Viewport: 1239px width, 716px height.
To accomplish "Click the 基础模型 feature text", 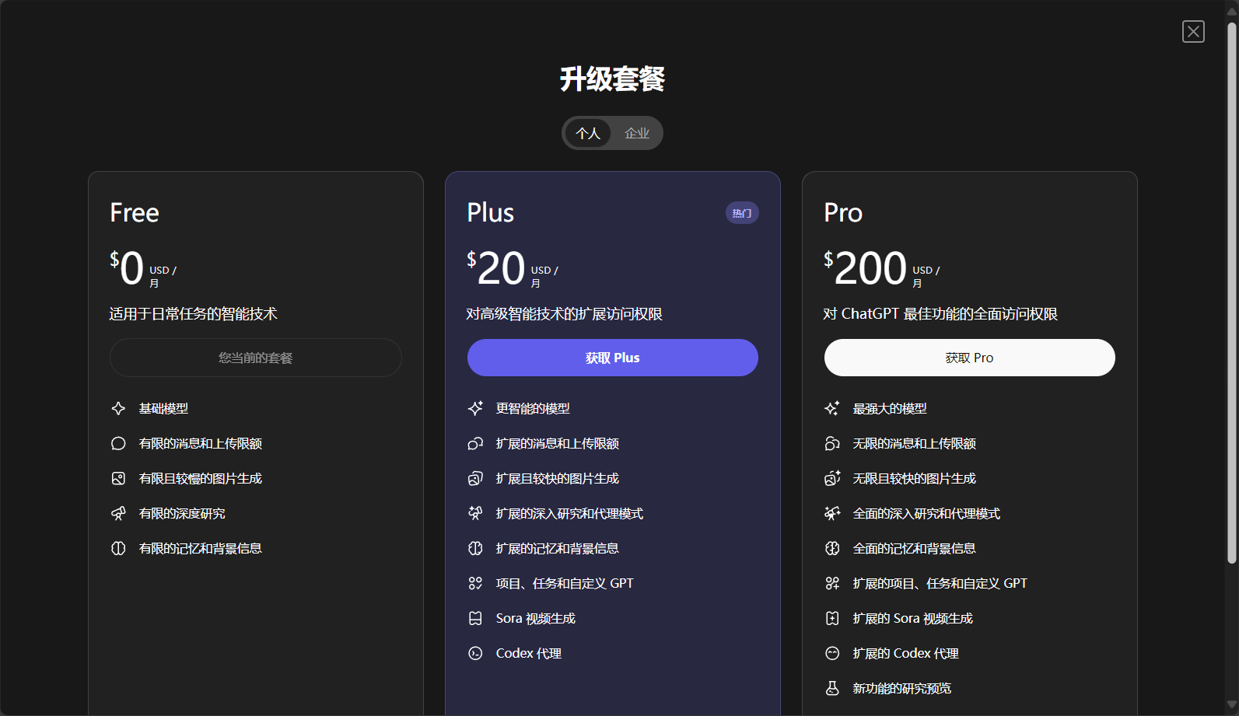I will tap(163, 408).
